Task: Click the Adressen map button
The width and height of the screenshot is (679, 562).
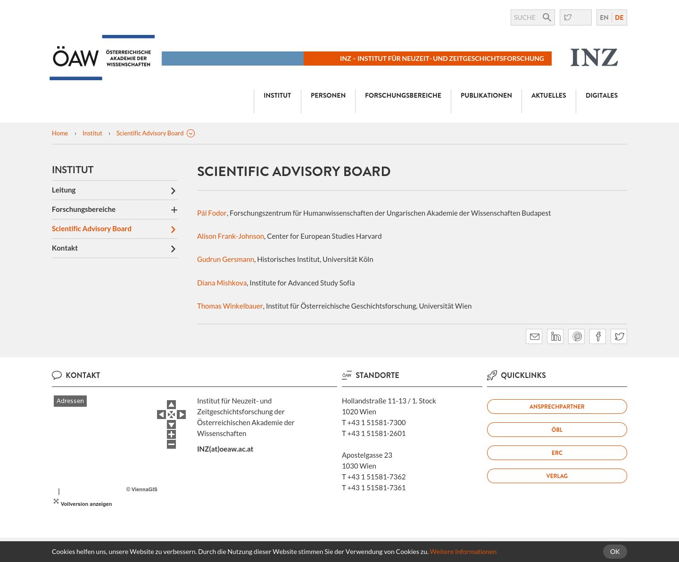Action: coord(70,401)
